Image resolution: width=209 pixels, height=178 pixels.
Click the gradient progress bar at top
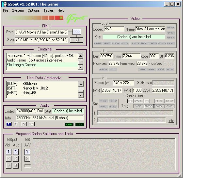34,18
